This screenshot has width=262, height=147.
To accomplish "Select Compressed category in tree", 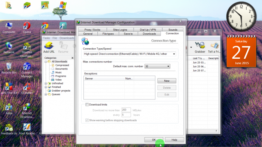I will [x=62, y=65].
